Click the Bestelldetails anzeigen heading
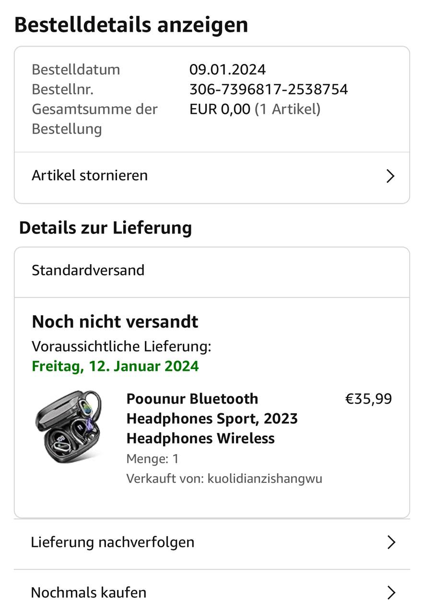The width and height of the screenshot is (424, 615). click(x=131, y=25)
